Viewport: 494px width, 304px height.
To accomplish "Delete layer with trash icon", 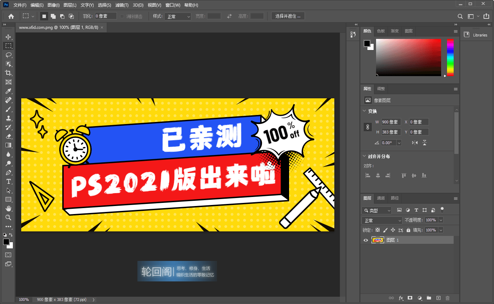I will click(448, 298).
